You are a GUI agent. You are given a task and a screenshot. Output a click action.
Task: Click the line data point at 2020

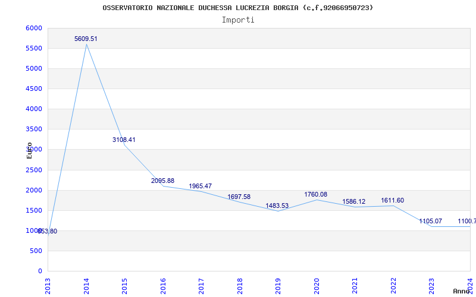click(x=317, y=200)
